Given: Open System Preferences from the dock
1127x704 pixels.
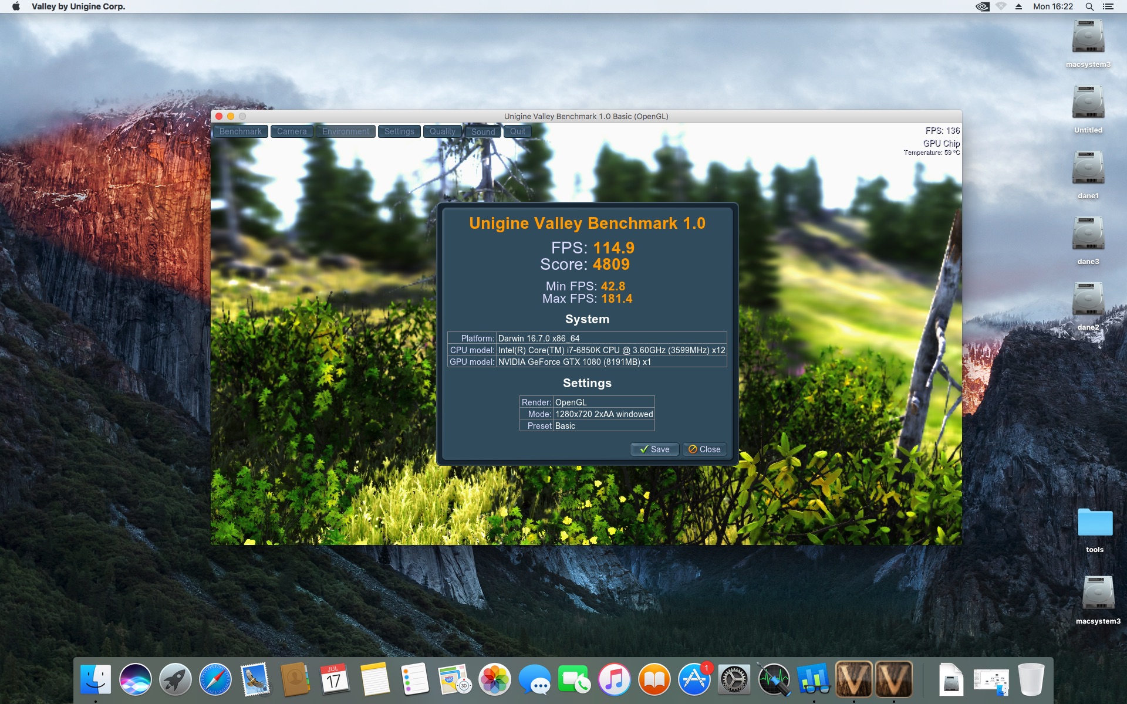Looking at the screenshot, I should (x=734, y=679).
